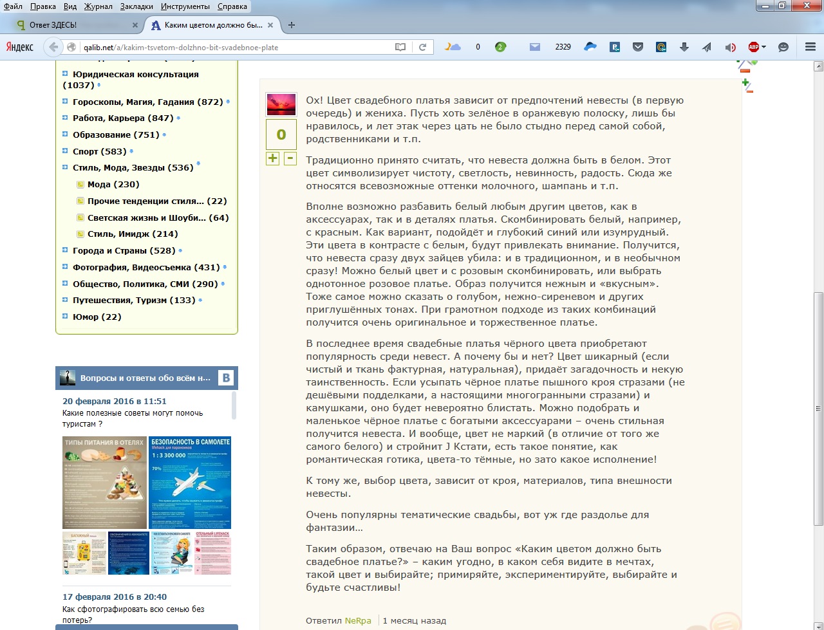Click the Adblock Plus ABP icon
The image size is (824, 630).
753,47
